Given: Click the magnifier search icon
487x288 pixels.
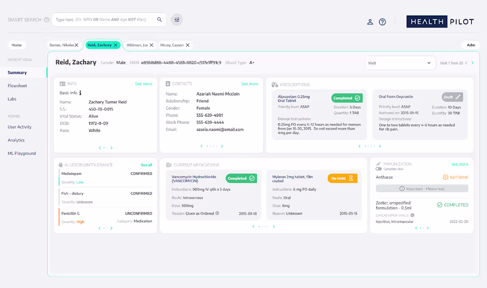Looking at the screenshot, I should (159, 19).
